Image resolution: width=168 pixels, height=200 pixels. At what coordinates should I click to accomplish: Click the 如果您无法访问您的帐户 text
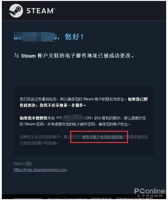[40, 137]
